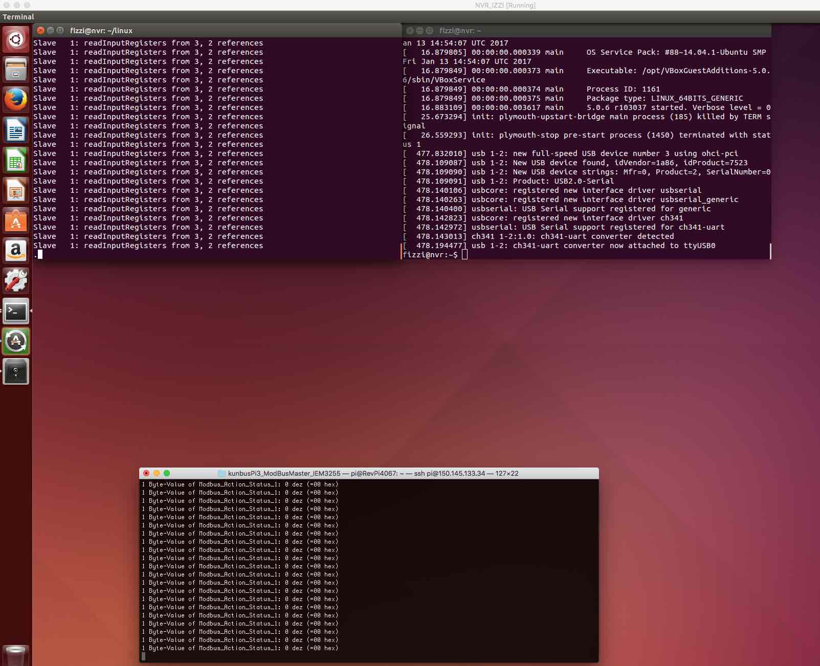Click 'OS Service Pack' log line
This screenshot has height=666, width=820.
(x=584, y=52)
